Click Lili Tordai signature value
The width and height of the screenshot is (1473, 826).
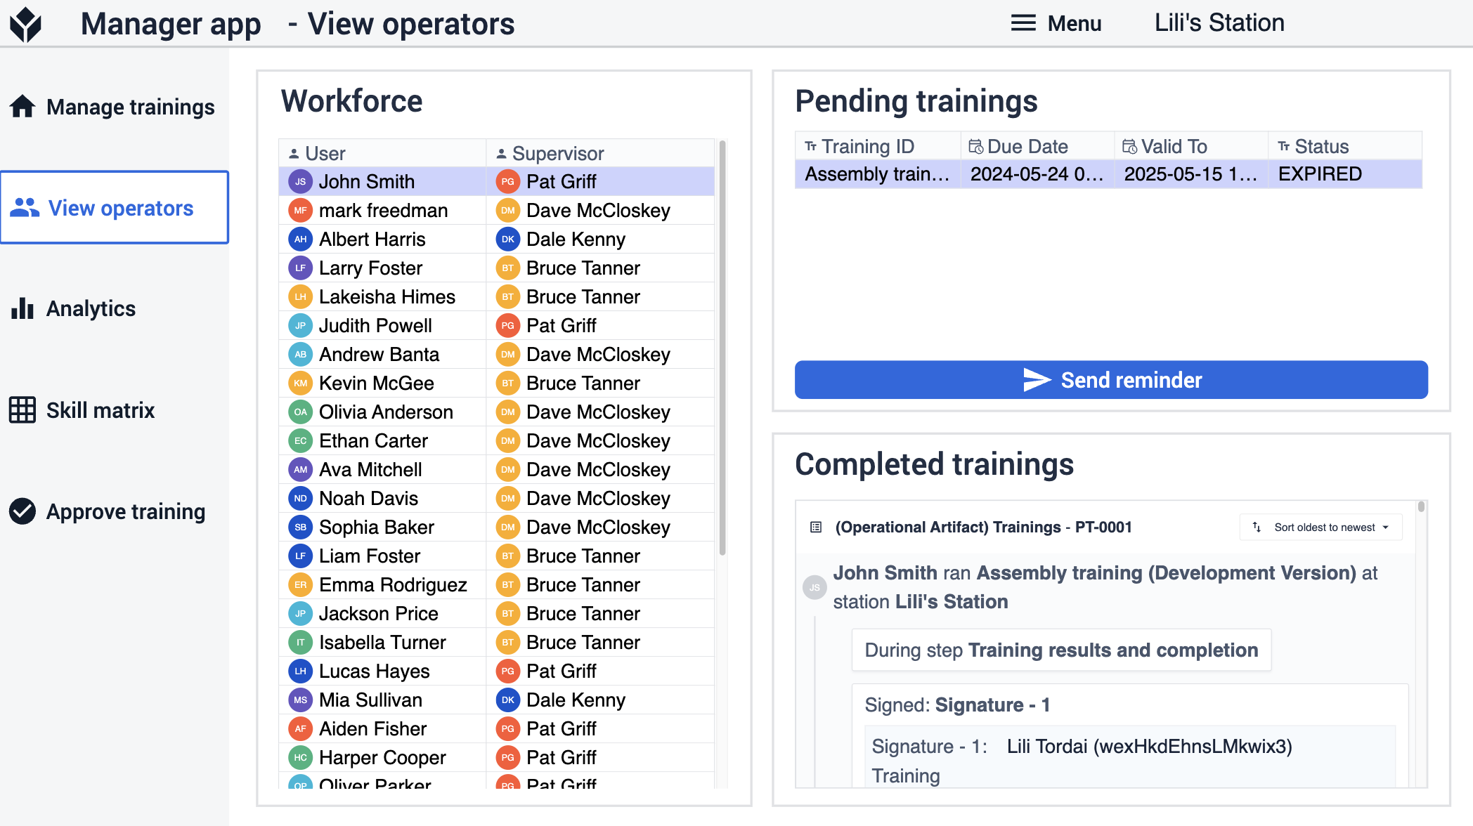tap(1150, 746)
